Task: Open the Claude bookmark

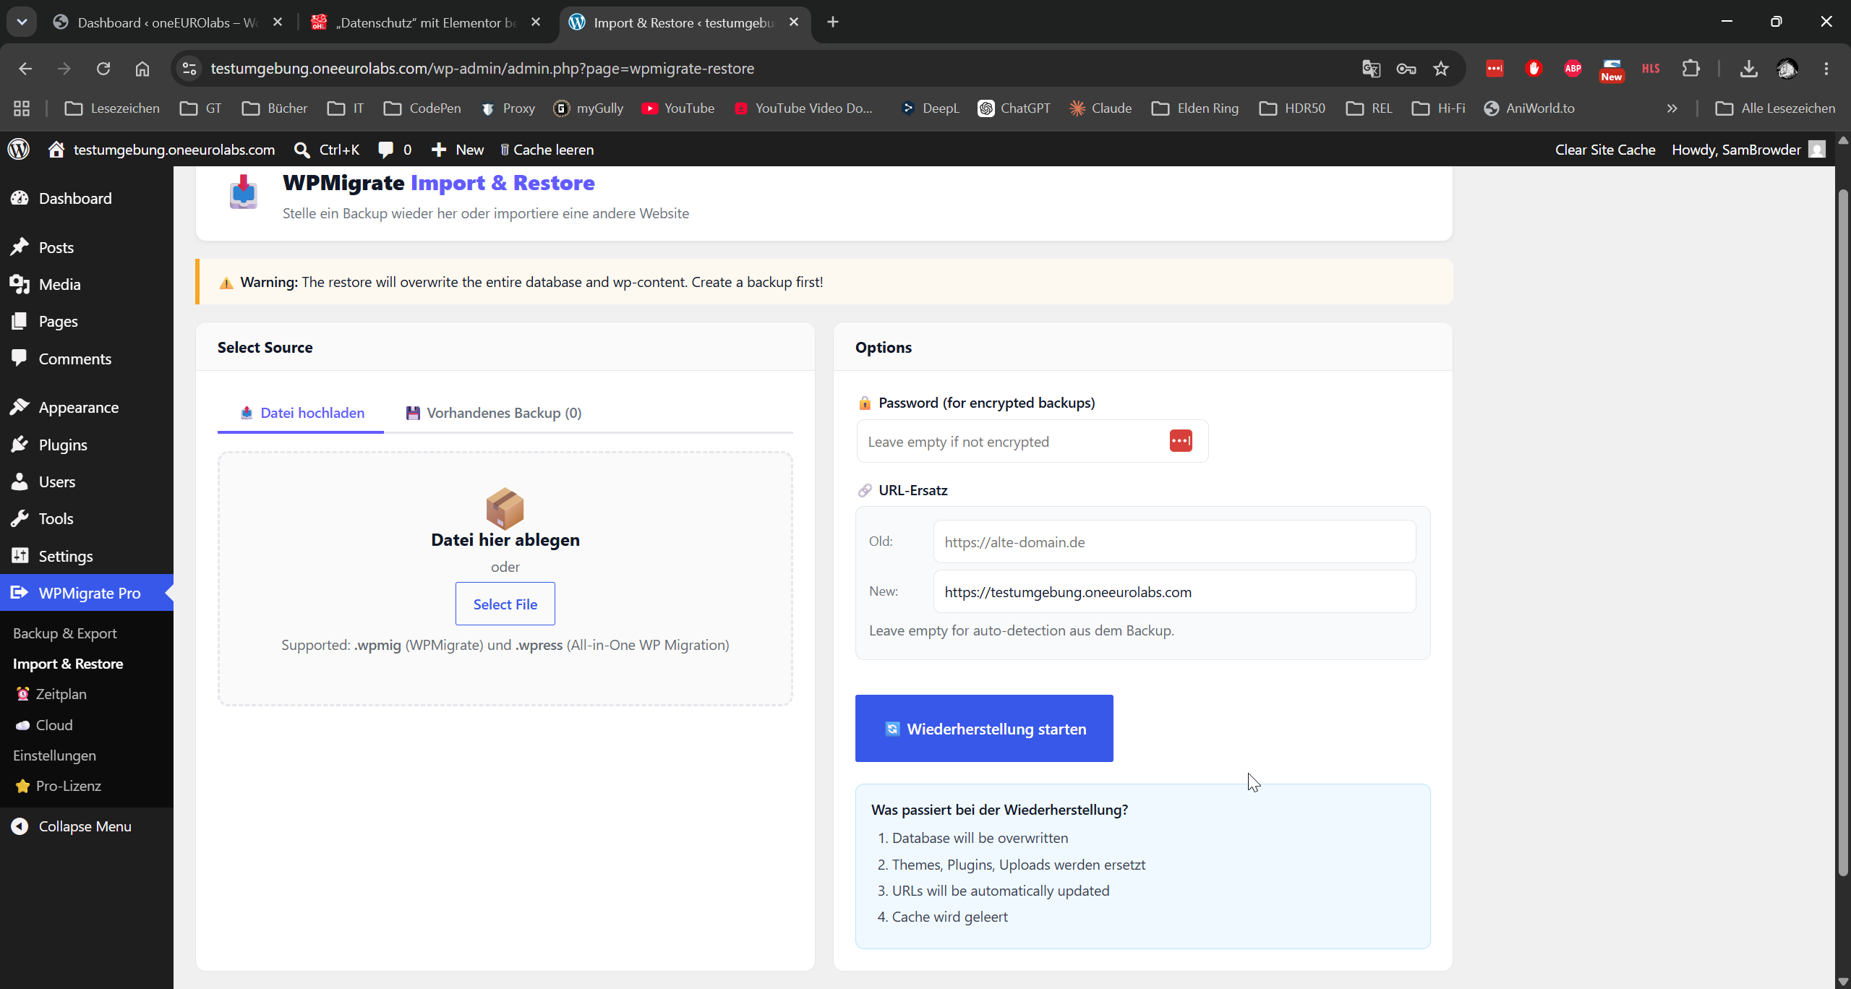Action: point(1100,108)
